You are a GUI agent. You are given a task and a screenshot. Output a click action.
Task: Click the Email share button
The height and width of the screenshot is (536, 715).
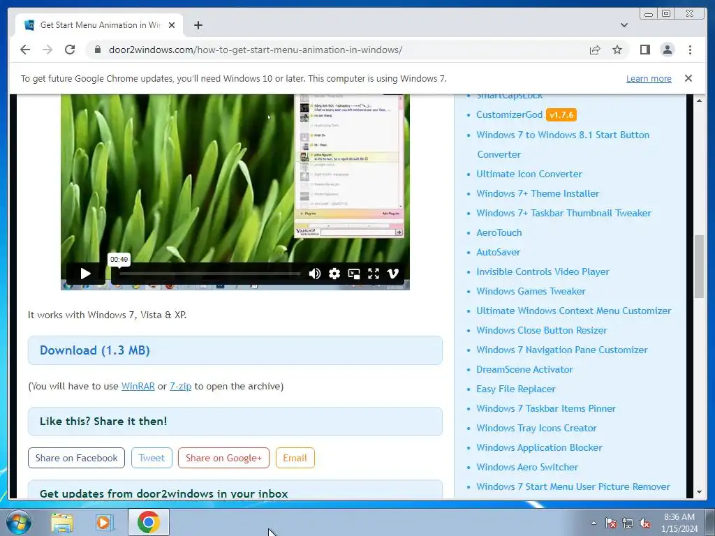(295, 458)
